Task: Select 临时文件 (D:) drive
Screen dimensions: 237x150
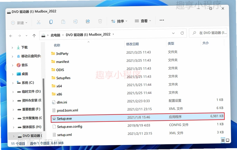Action: point(31,91)
